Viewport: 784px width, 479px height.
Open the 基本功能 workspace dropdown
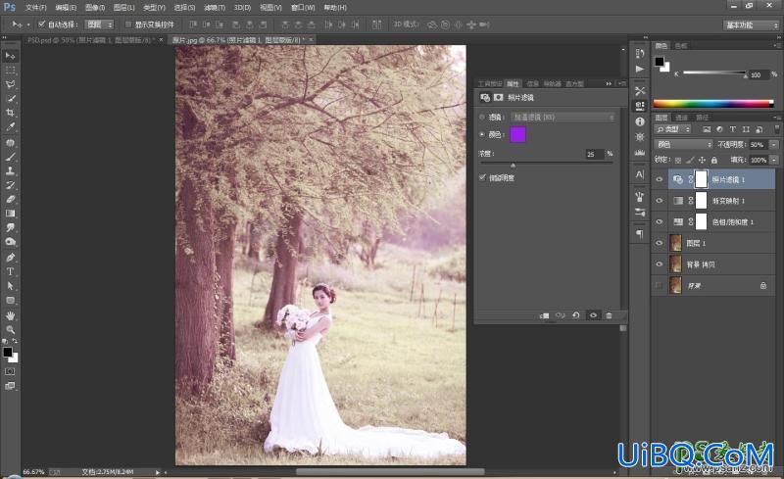click(x=752, y=25)
